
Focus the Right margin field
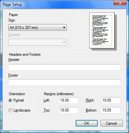tap(111, 100)
